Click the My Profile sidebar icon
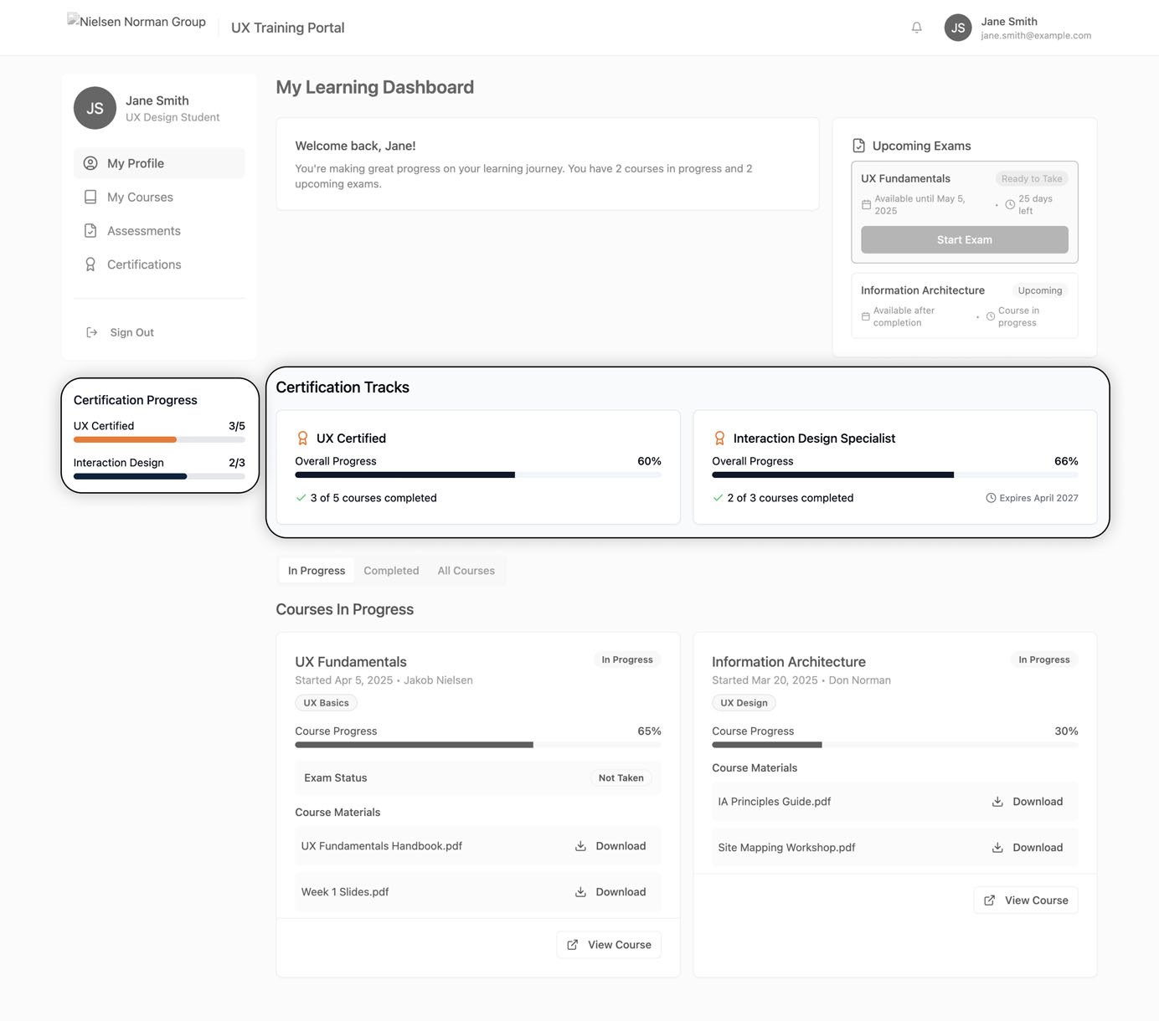This screenshot has width=1159, height=1021. (90, 163)
